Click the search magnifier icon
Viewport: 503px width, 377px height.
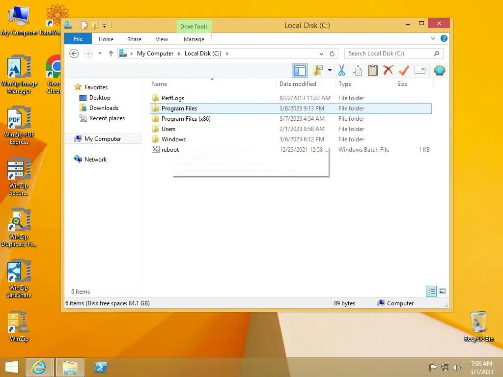point(436,54)
